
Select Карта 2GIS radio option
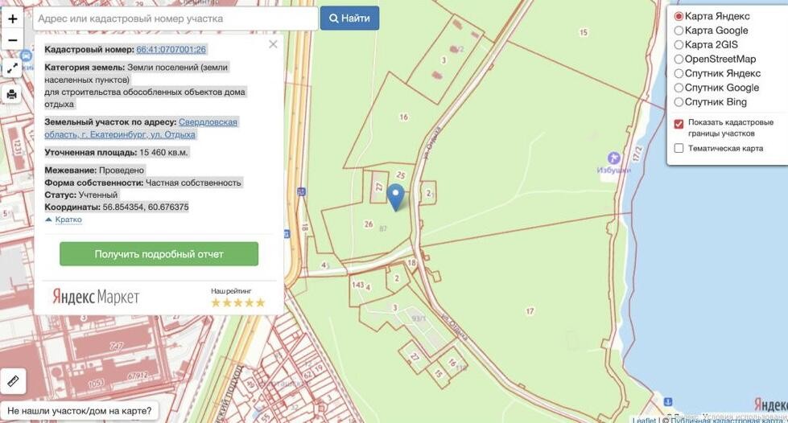[x=679, y=45]
